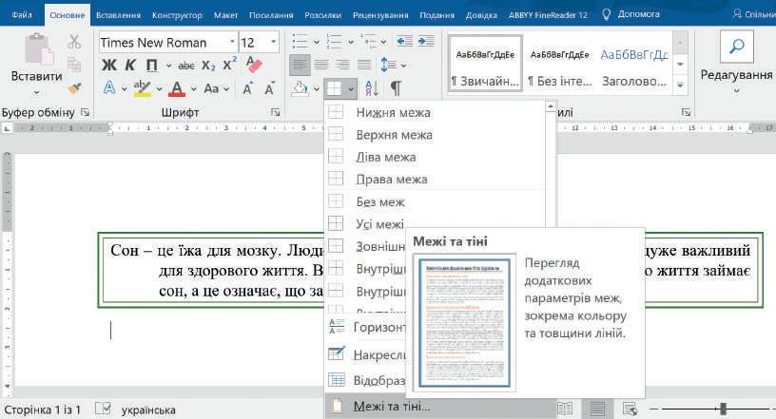This screenshot has height=419, width=776.
Task: Switch to the Рецензування tab
Action: pyautogui.click(x=380, y=15)
